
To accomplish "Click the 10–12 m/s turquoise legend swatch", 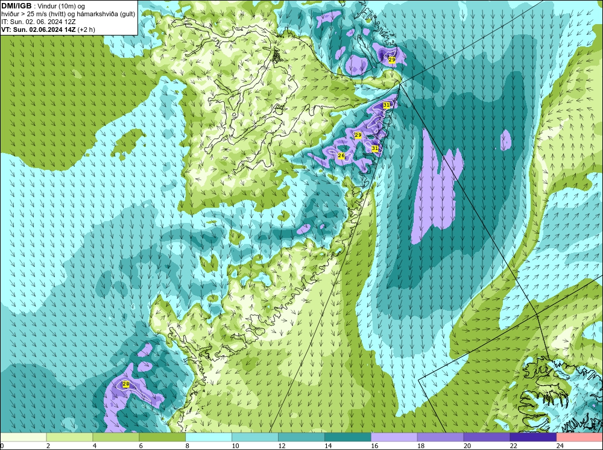I will tap(255, 437).
